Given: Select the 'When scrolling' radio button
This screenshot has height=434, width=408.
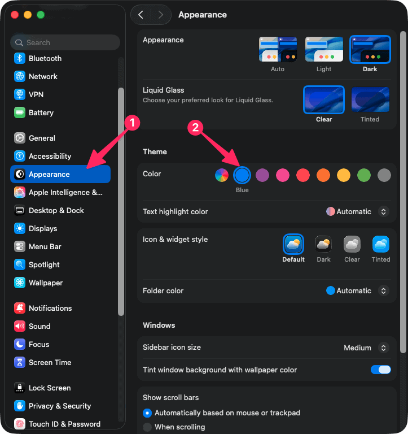Looking at the screenshot, I should pos(147,427).
